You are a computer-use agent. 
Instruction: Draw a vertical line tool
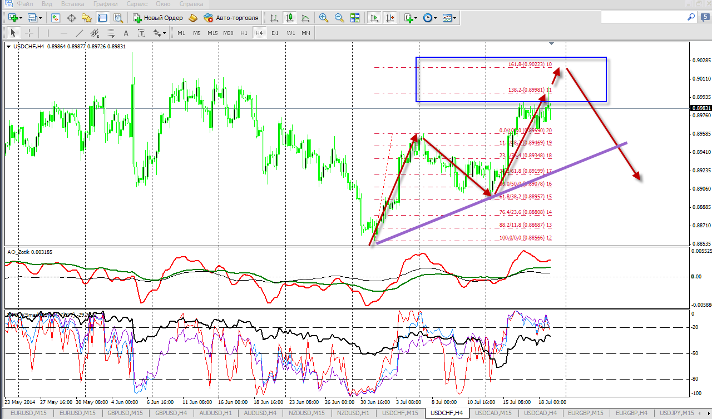[48, 33]
